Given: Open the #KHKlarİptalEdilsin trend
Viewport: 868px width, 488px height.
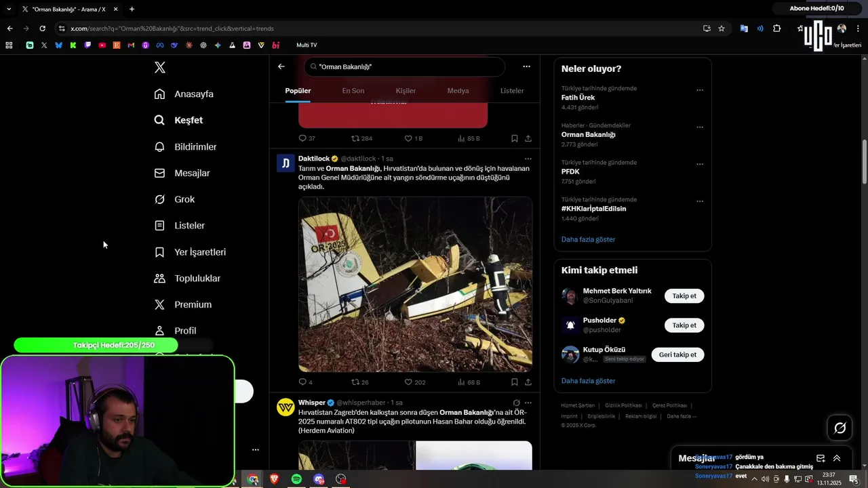Looking at the screenshot, I should (593, 209).
